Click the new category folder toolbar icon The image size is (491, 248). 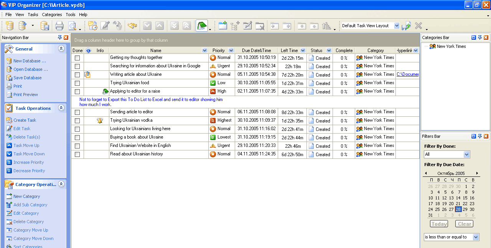(223, 26)
